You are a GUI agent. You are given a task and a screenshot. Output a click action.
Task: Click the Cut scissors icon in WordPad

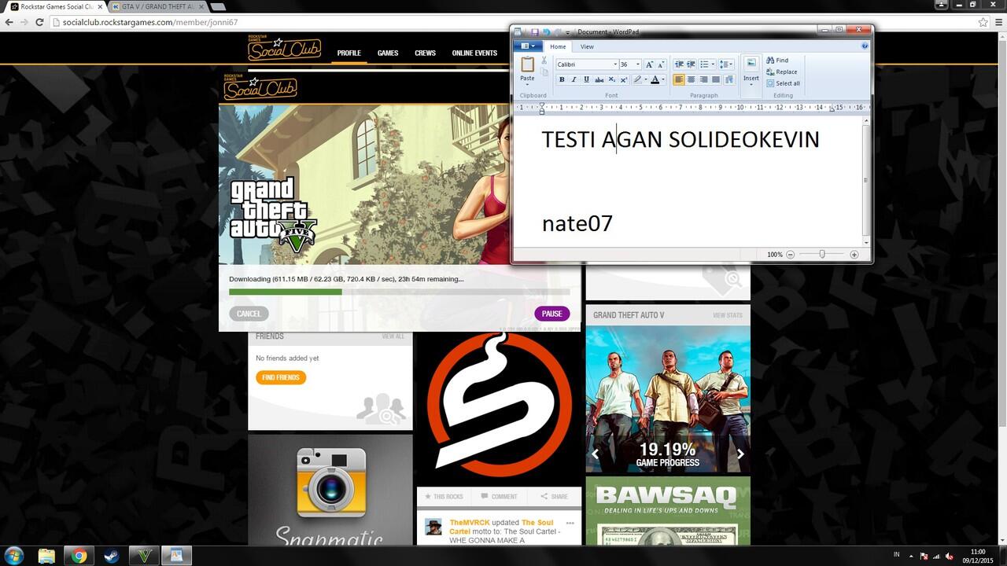(544, 61)
